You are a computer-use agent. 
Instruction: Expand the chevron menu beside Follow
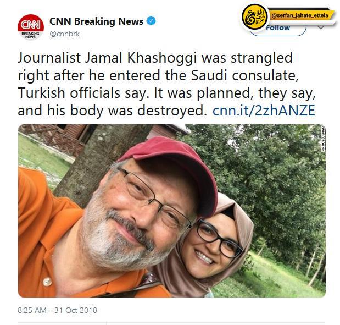point(321,27)
